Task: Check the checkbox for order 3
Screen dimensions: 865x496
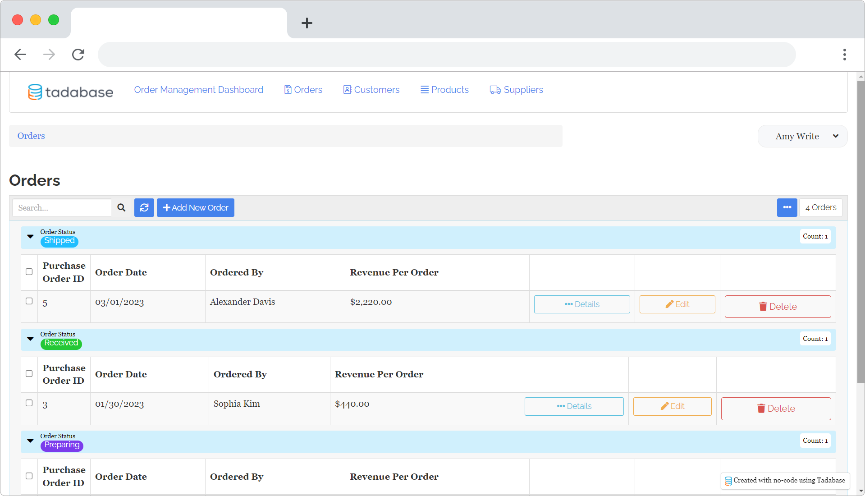Action: point(29,403)
